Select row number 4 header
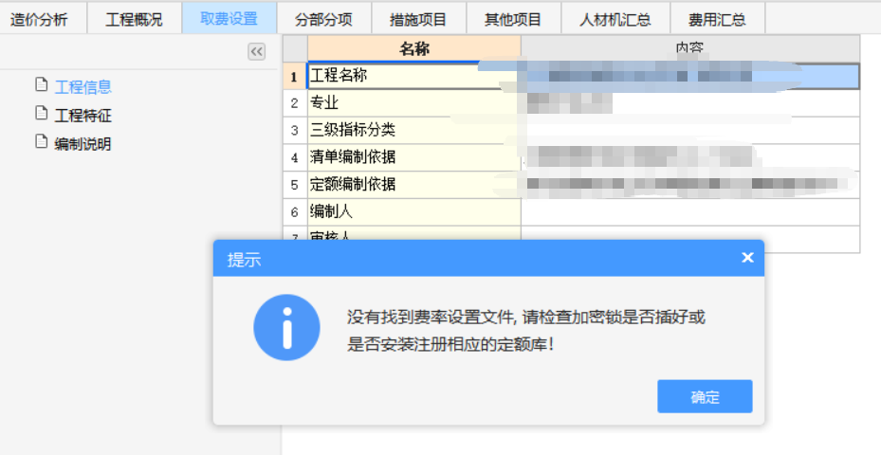This screenshot has width=881, height=455. point(295,158)
